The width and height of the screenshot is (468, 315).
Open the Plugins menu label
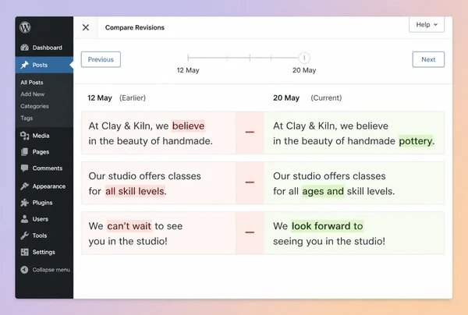(42, 203)
